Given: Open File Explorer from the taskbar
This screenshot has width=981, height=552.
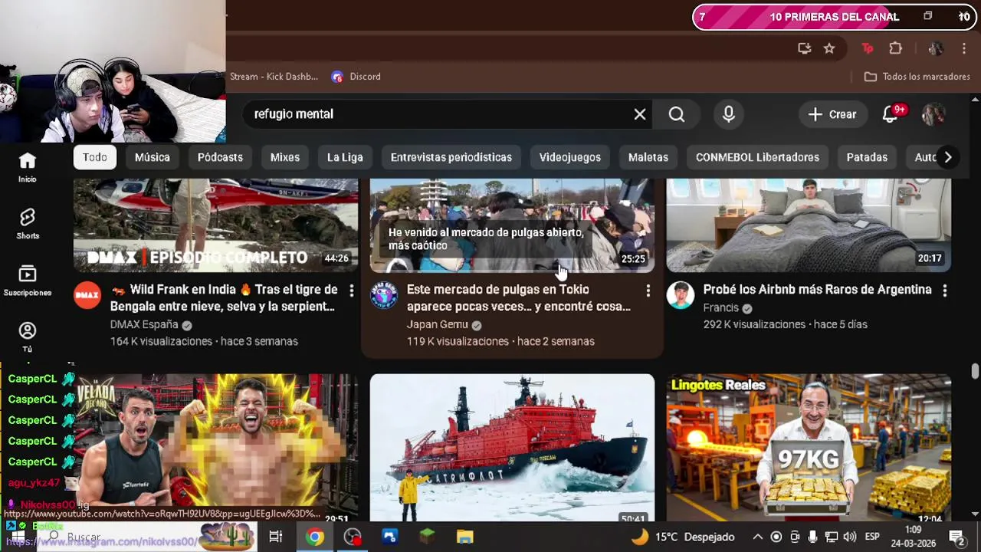Looking at the screenshot, I should click(465, 537).
